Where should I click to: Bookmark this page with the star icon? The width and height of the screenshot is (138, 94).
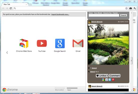coord(126,8)
